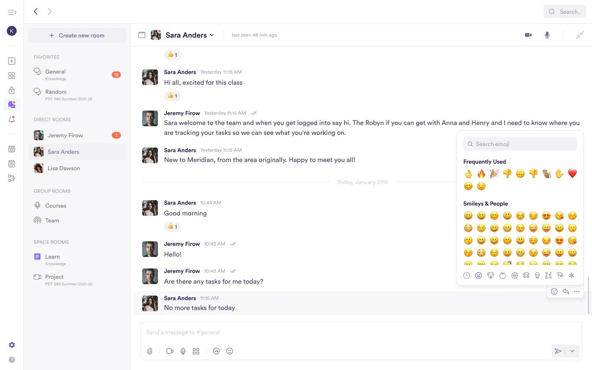Start a video call with Sara Anders
Screen dimensions: 592x370
(528, 35)
